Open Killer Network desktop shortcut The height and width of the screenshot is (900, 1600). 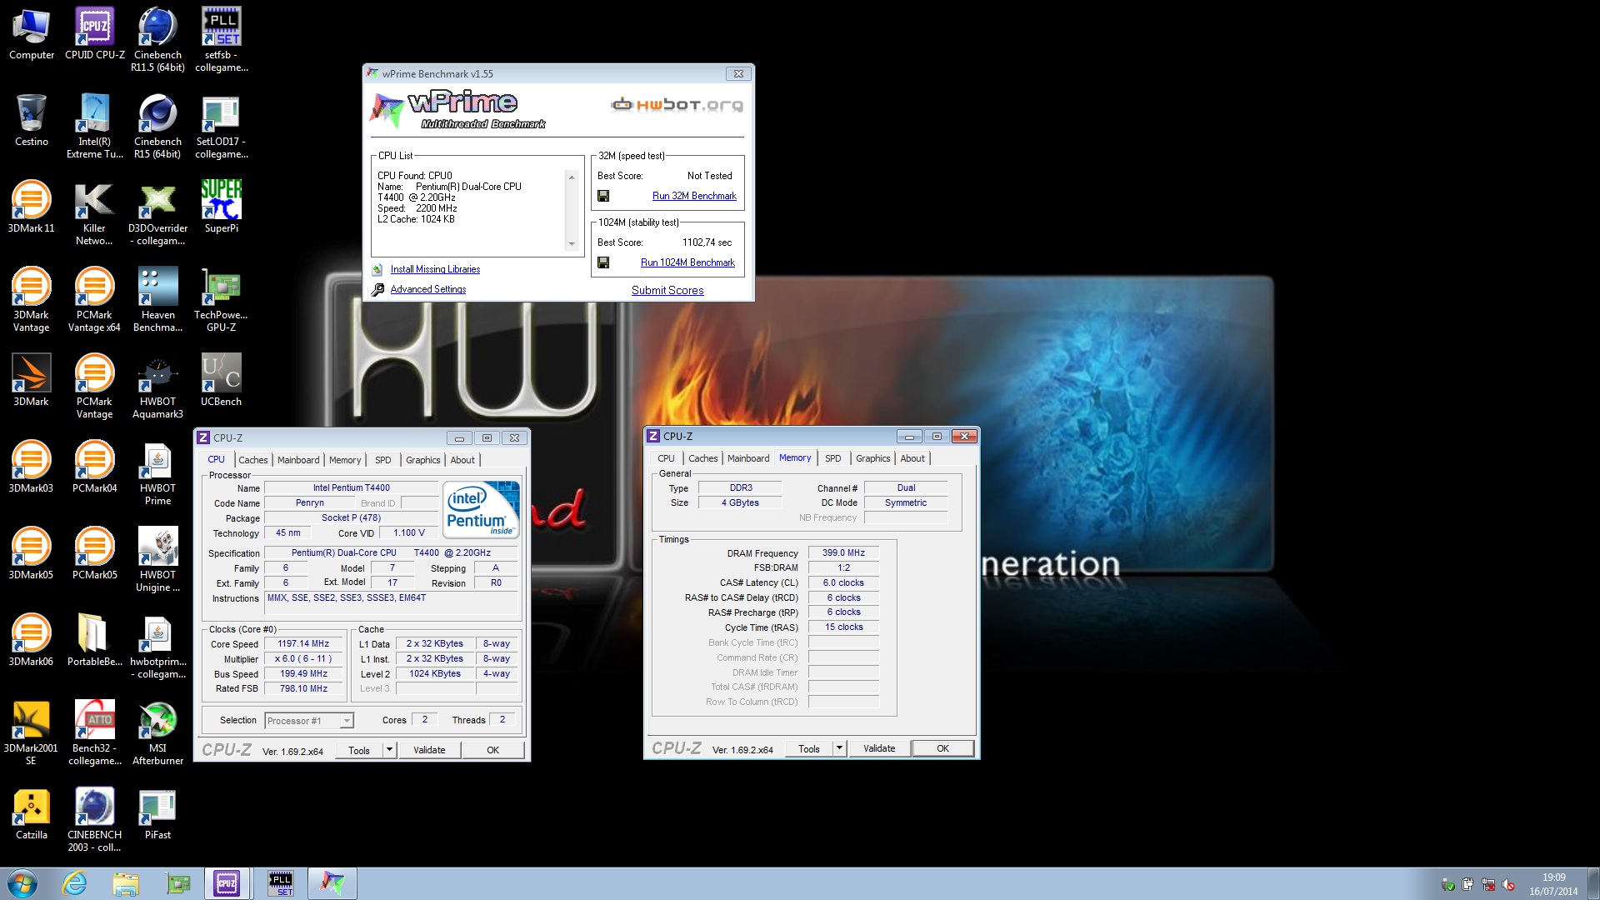click(94, 212)
